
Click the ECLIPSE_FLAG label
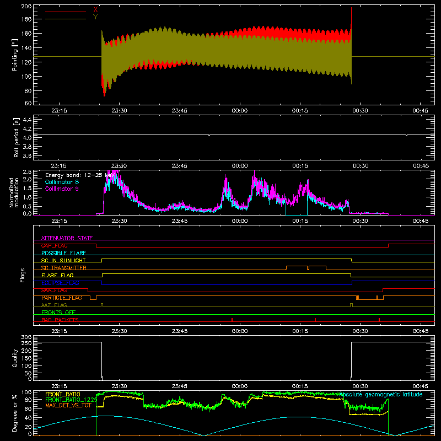(x=60, y=283)
